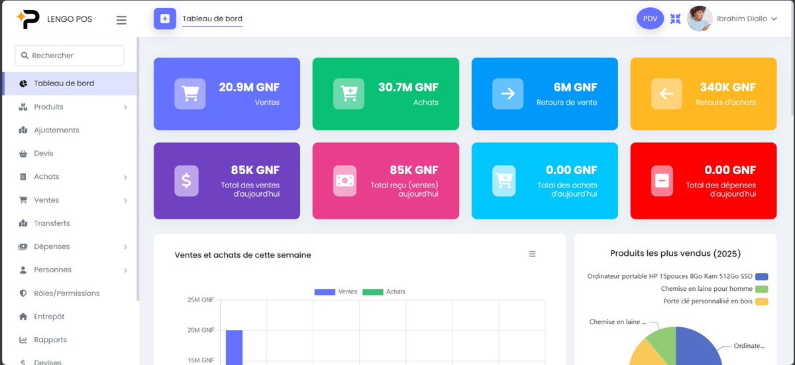
Task: Click the cart icon on today's purchases card
Action: [503, 181]
